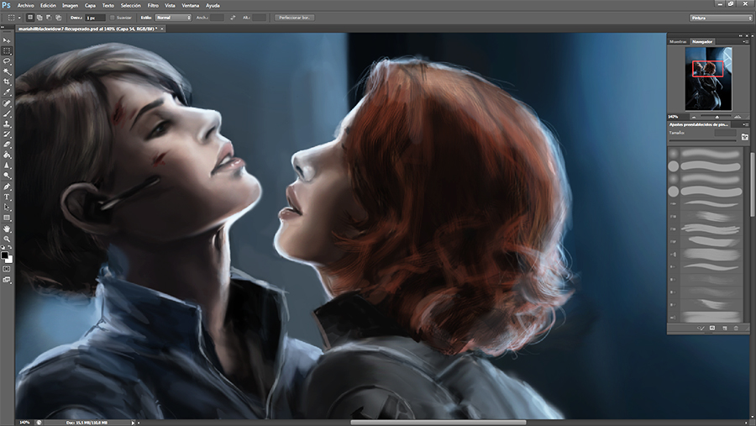Click the background color swatch

[x=9, y=260]
